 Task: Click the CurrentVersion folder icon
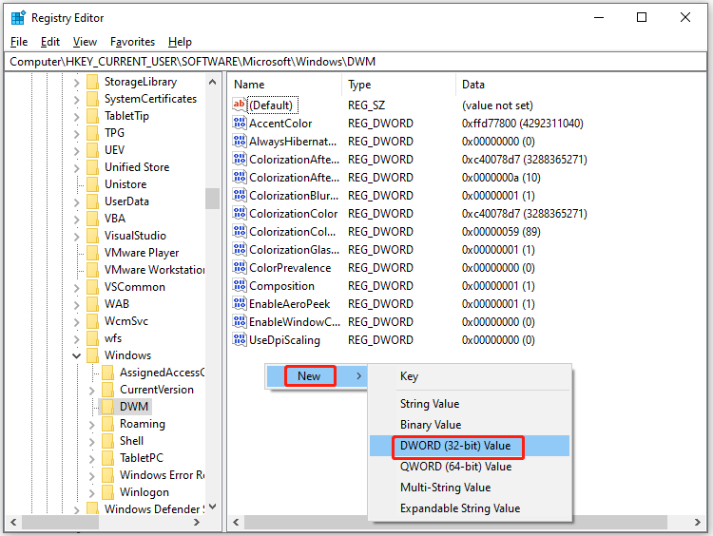pyautogui.click(x=107, y=390)
